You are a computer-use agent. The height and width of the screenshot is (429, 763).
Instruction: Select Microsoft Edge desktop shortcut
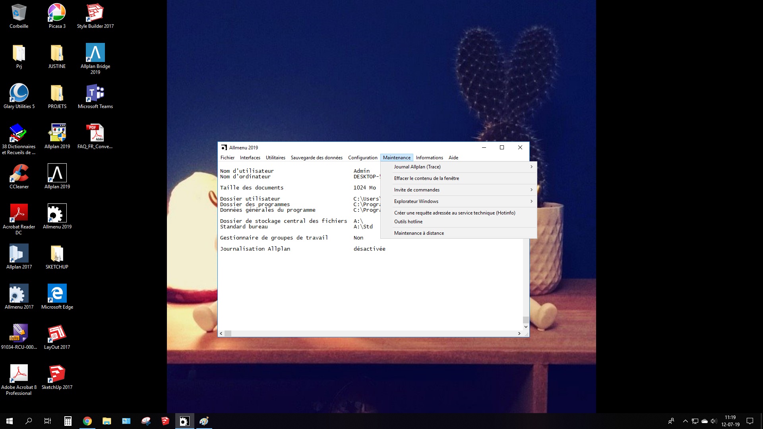click(x=57, y=297)
